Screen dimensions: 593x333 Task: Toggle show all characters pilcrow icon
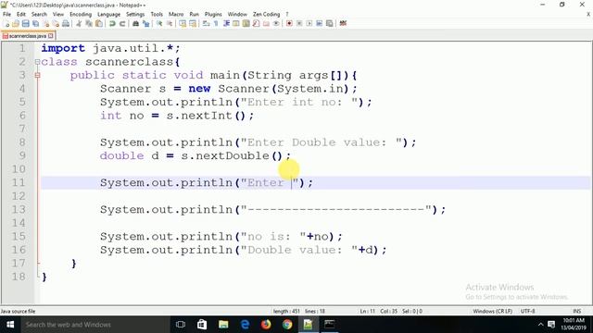[216, 23]
